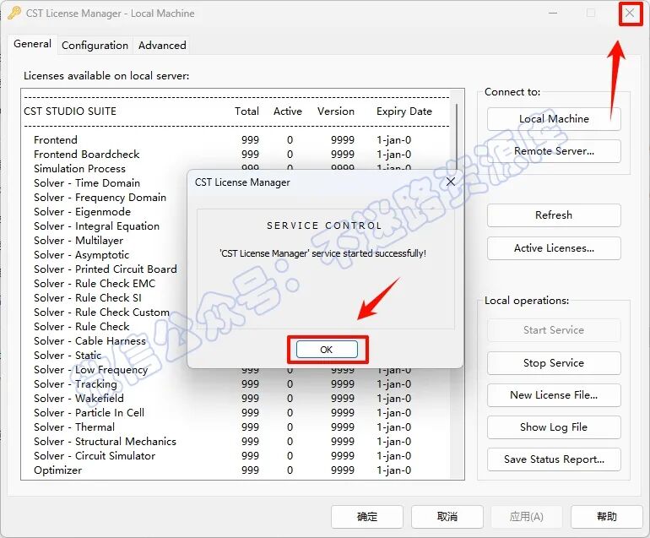This screenshot has height=538, width=650.
Task: Click the CST STUDIO SUITE heading
Action: 70,111
